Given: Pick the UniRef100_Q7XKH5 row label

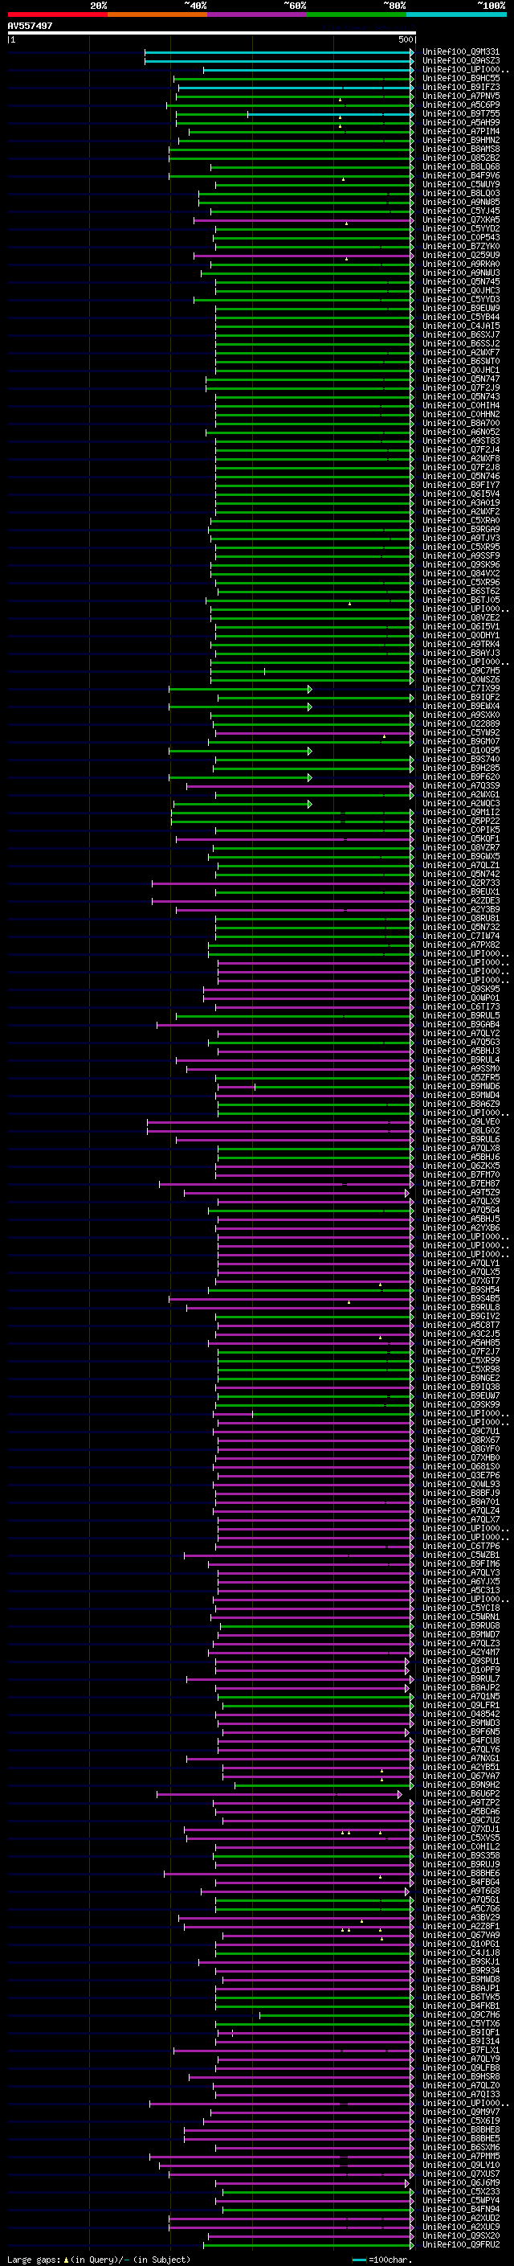Looking at the screenshot, I should [460, 220].
